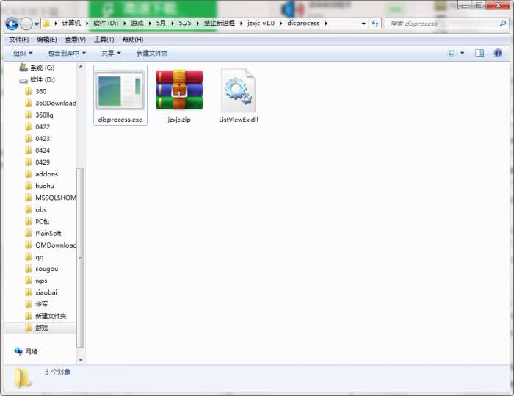Open the 组织 dropdown menu
The height and width of the screenshot is (396, 514).
(x=23, y=53)
